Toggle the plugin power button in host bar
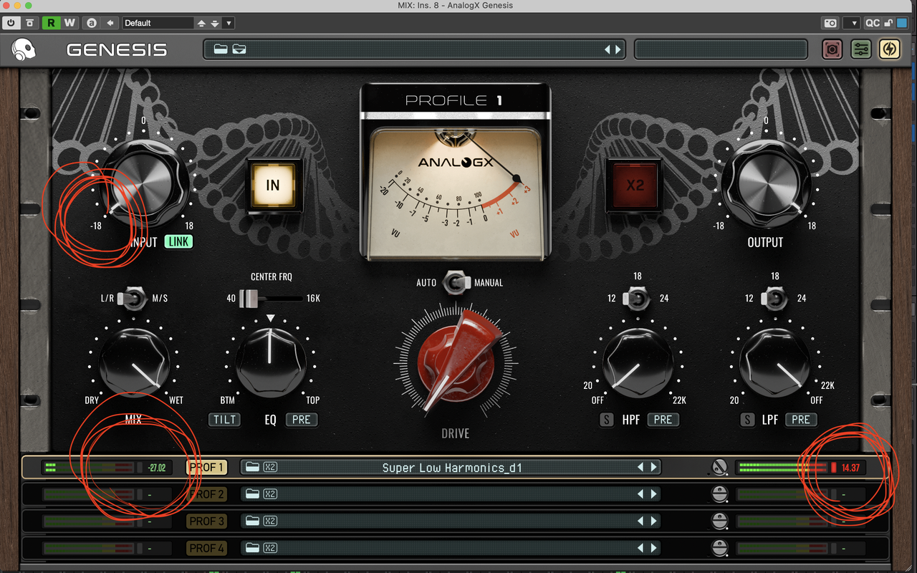The height and width of the screenshot is (573, 917). [x=11, y=23]
